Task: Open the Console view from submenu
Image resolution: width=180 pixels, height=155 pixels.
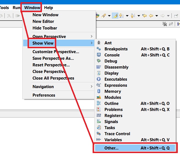Action: coord(112,55)
